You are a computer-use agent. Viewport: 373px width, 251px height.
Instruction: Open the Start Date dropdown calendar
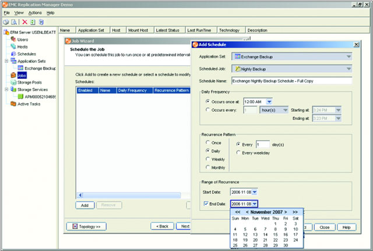255,192
